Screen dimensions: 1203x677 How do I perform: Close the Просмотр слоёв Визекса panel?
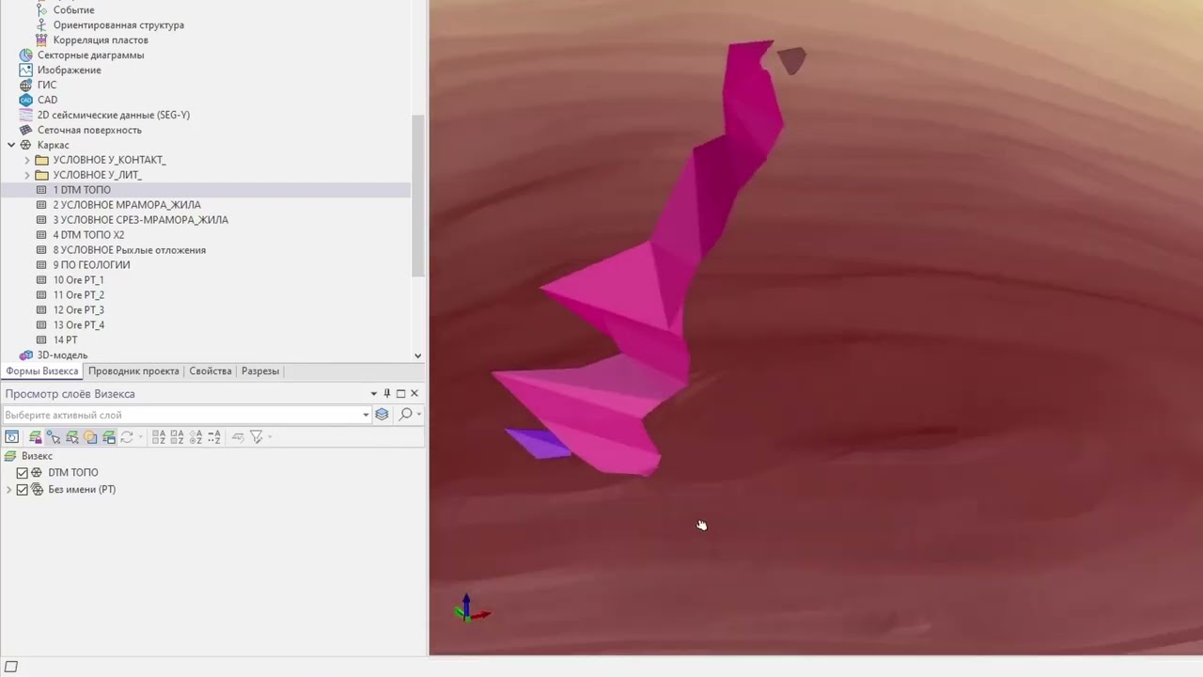click(414, 394)
